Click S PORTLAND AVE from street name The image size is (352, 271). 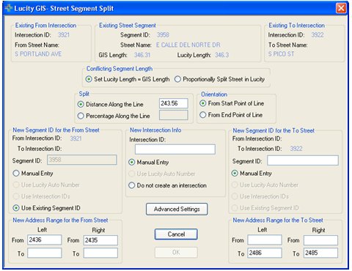point(38,54)
